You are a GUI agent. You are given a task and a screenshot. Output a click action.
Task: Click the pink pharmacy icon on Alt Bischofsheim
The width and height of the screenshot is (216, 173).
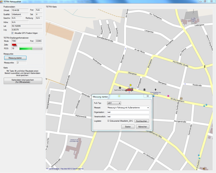pyautogui.click(x=168, y=96)
